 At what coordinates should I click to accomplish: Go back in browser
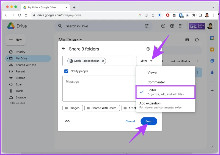tap(6, 15)
